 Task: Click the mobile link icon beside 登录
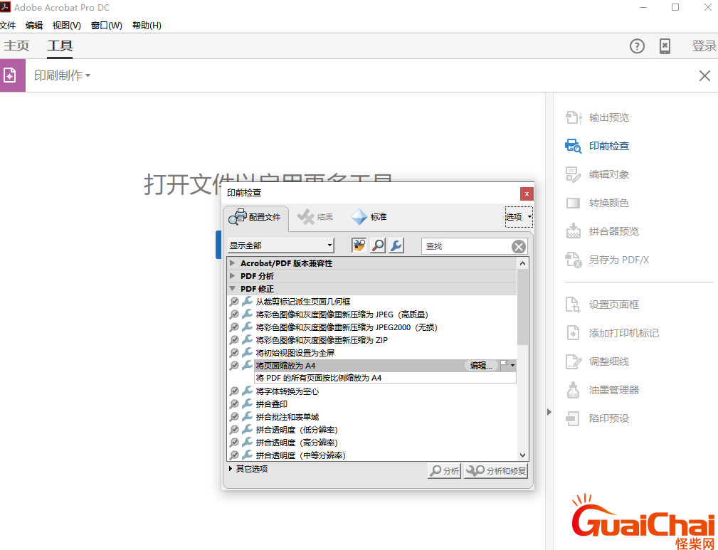[x=665, y=46]
